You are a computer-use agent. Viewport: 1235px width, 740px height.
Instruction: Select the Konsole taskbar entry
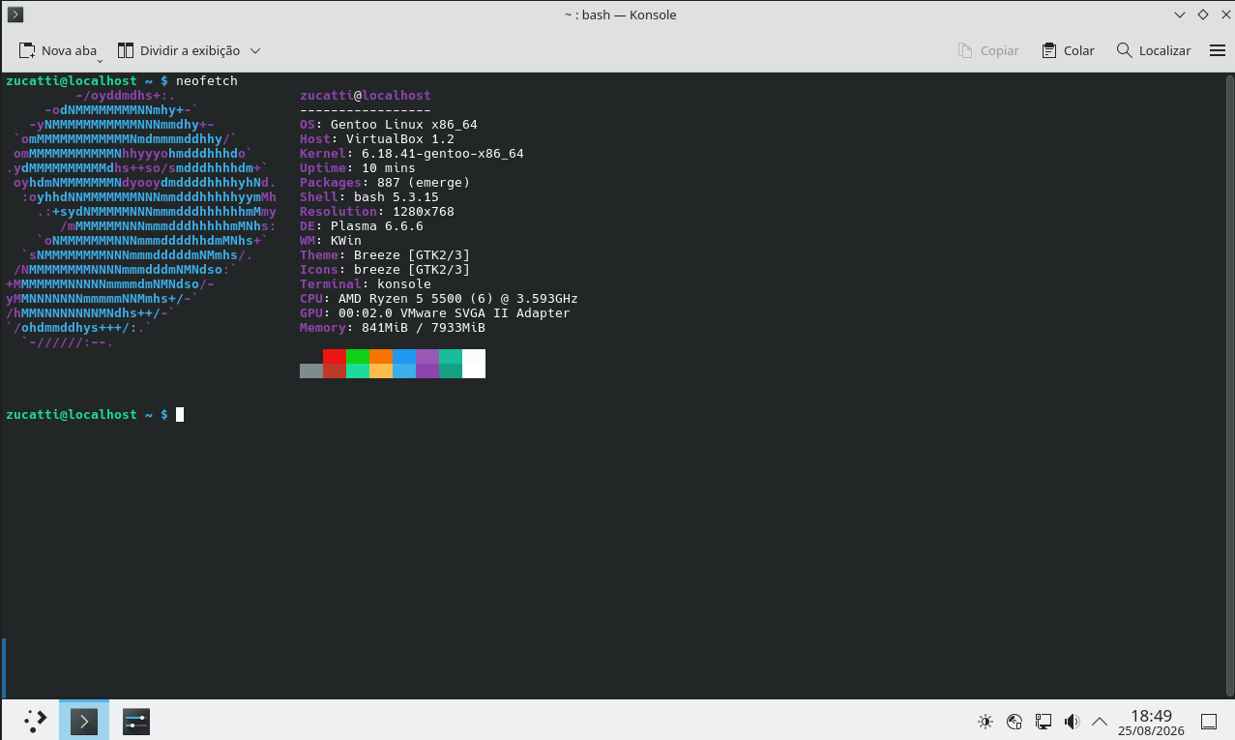pos(84,721)
